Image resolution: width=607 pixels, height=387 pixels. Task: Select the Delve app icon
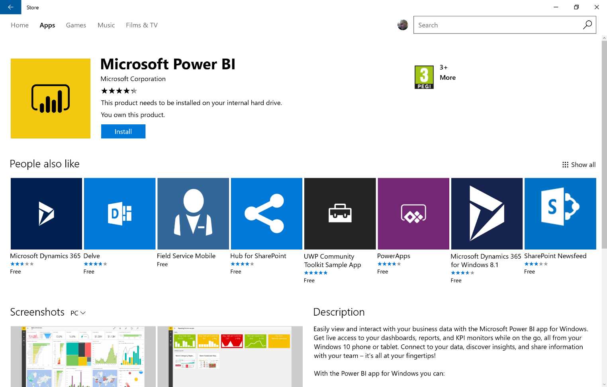coord(119,213)
